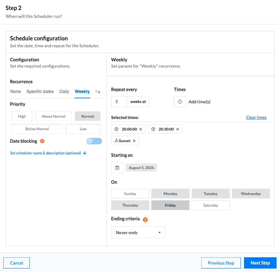This screenshot has height=272, width=280.
Task: Toggle Tuesday in weekly days
Action: (211, 194)
